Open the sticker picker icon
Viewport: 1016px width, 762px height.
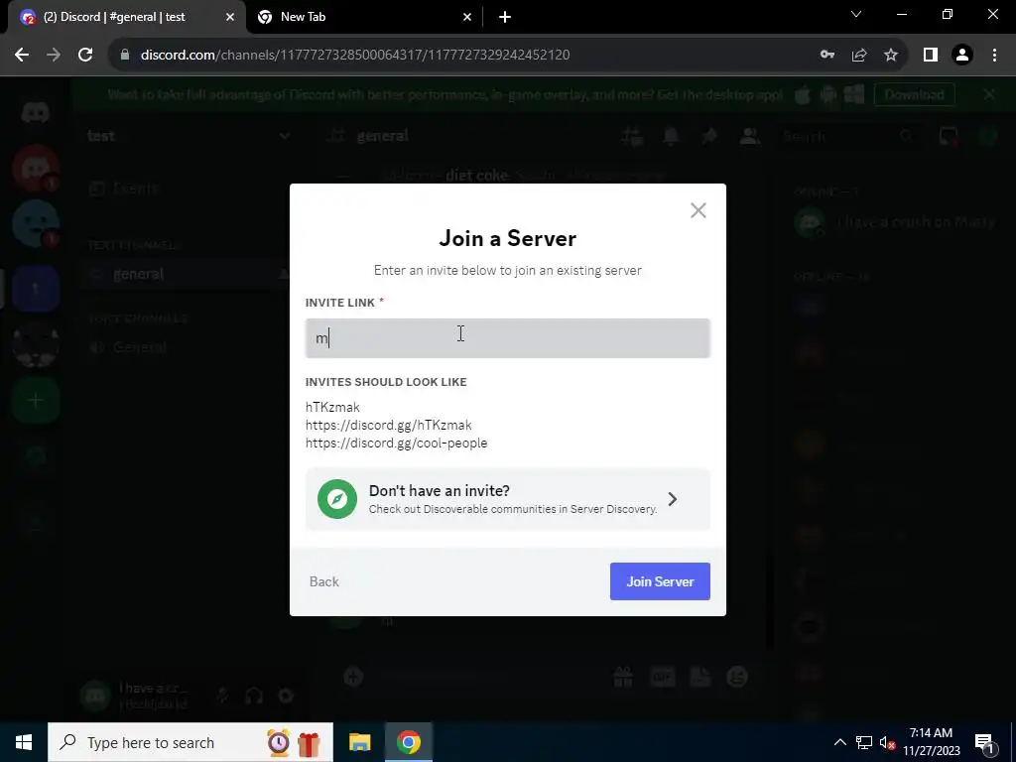(699, 677)
